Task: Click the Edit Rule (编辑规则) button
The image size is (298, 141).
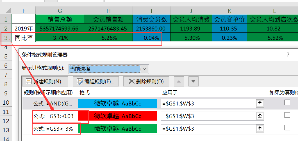Action: coord(96,82)
